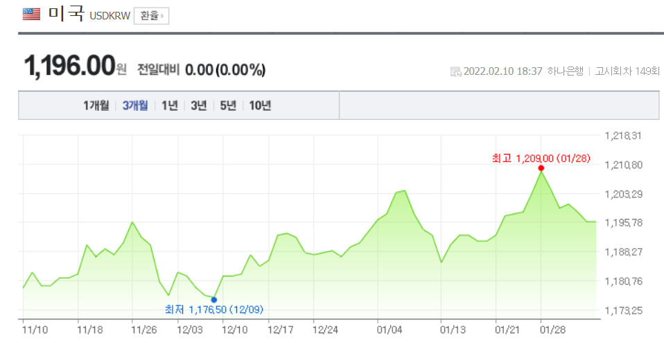Screen dimensions: 664x343
Task: Click the 12/10 x-axis date
Action: (x=235, y=330)
